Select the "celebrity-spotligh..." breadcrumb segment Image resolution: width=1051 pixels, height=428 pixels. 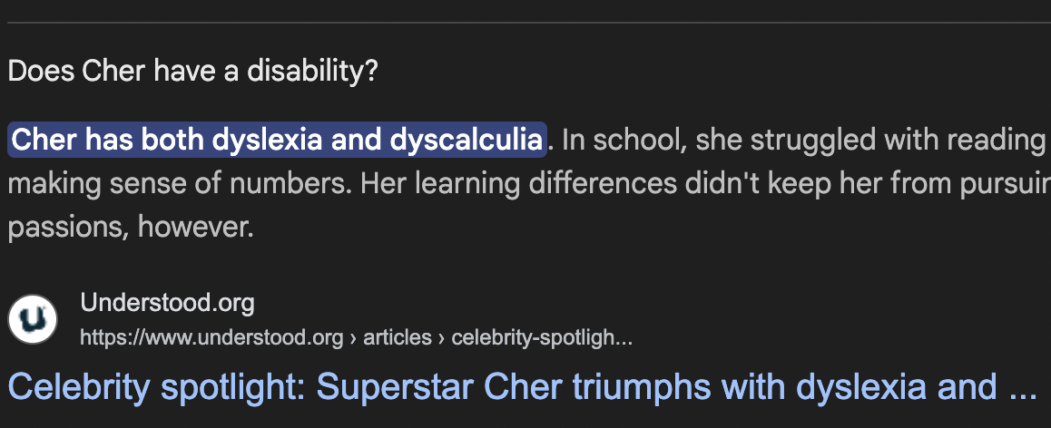click(x=542, y=337)
